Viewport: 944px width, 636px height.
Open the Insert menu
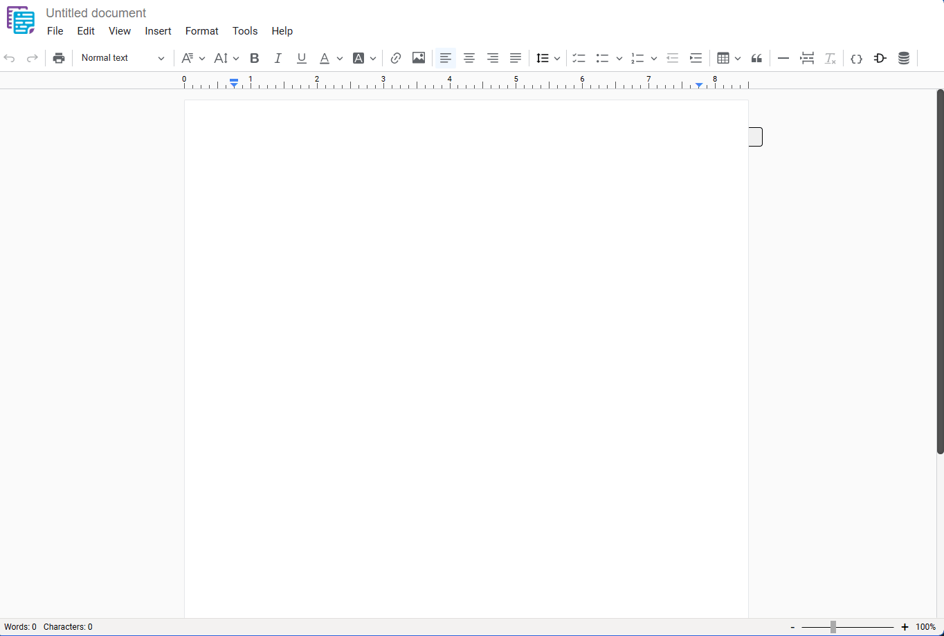pos(158,31)
